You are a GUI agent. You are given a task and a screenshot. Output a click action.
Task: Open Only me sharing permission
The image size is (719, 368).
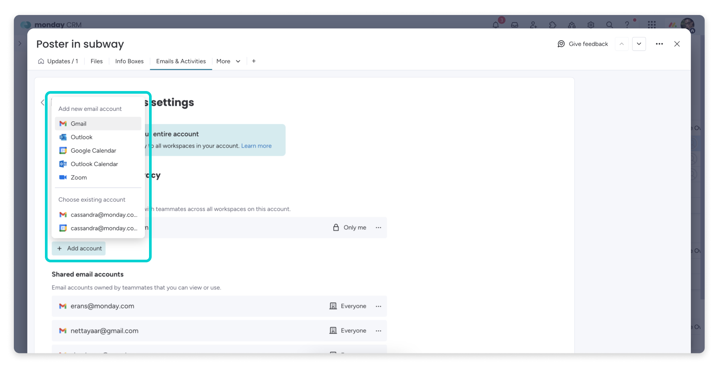(349, 227)
